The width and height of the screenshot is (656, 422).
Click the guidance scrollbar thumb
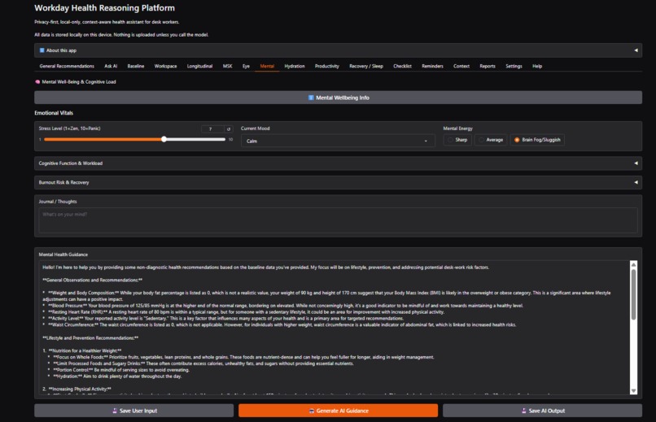[633, 294]
